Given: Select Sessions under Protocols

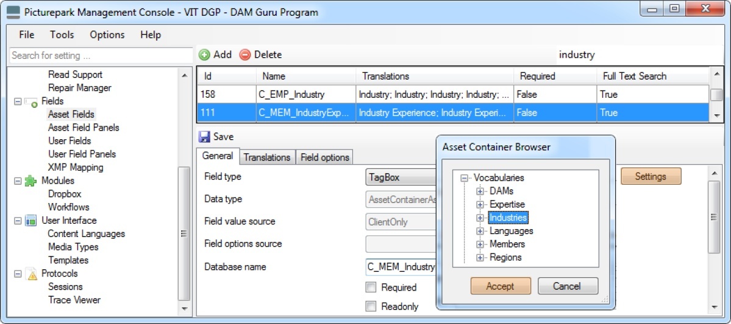Looking at the screenshot, I should point(65,286).
